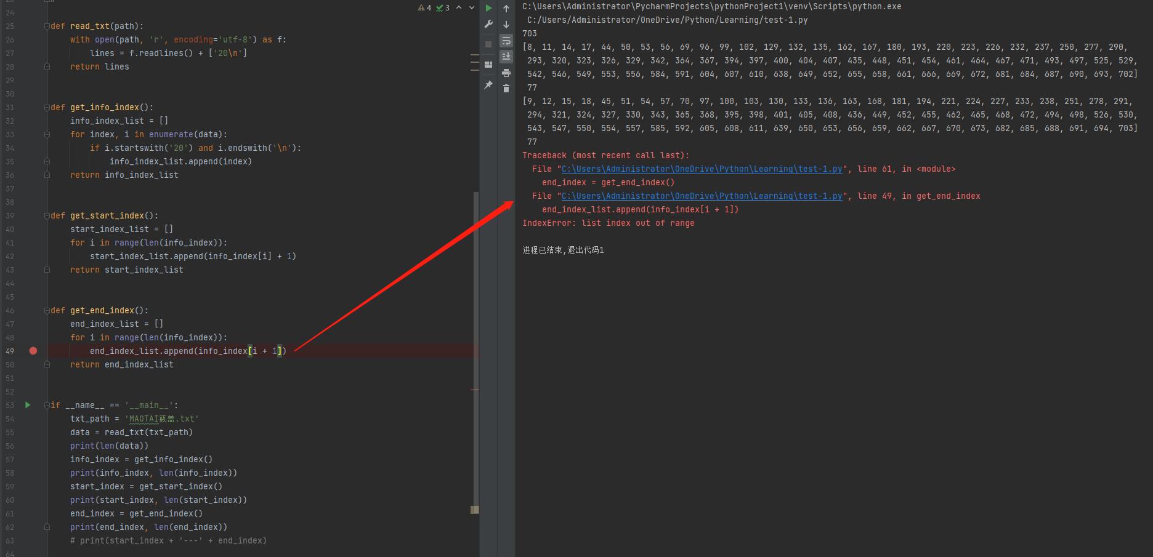1153x557 pixels.
Task: Collapse the get_end_index function fold
Action: point(47,311)
